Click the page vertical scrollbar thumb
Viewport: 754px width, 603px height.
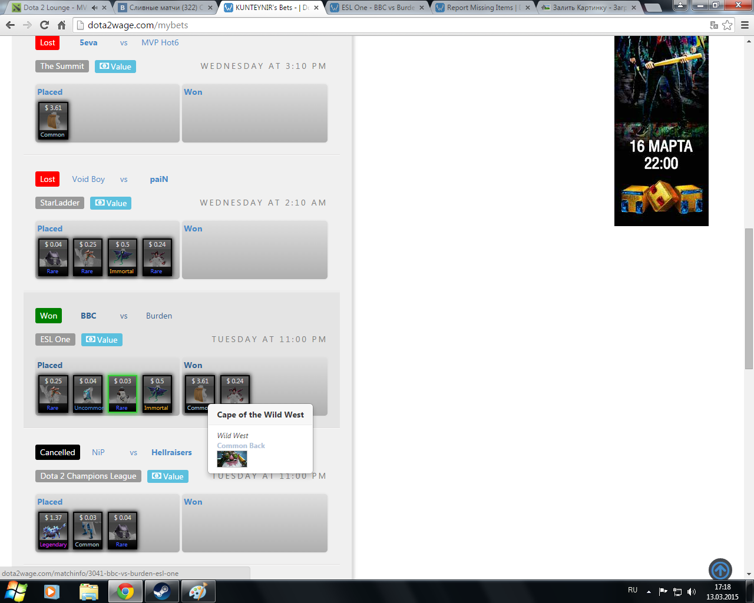[749, 299]
